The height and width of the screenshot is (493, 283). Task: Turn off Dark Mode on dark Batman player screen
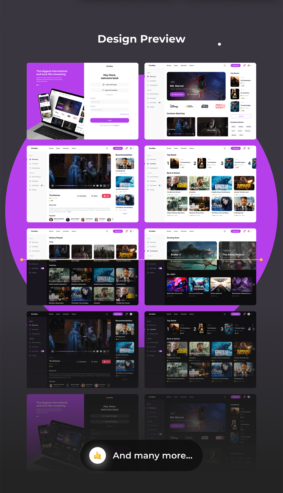pos(42,351)
